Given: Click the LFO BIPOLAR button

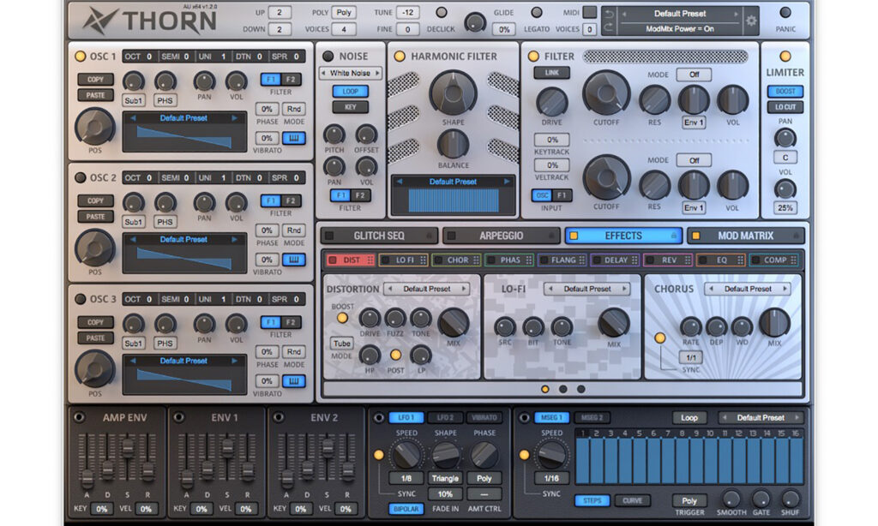Looking at the screenshot, I should click(406, 509).
